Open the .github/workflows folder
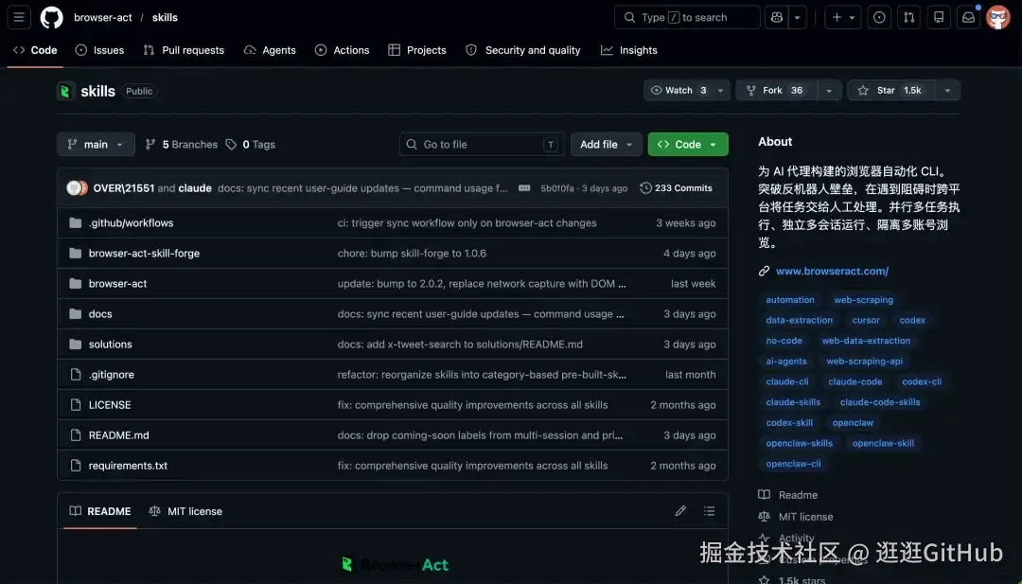 tap(131, 223)
